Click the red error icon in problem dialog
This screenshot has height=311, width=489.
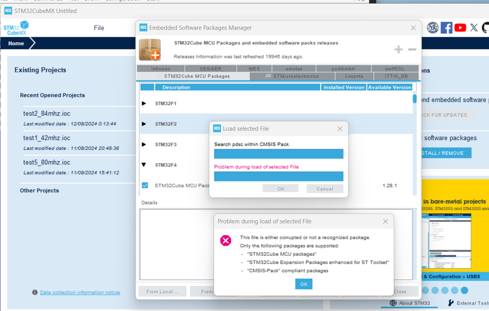[x=225, y=241]
